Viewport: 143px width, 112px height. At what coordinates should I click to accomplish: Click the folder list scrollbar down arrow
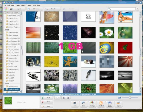tap(21, 91)
